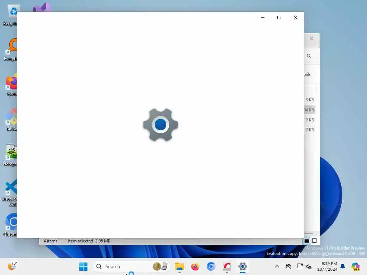Viewport: 367px width, 275px height.
Task: Open the Chromium desktop shortcut
Action: pyautogui.click(x=11, y=225)
